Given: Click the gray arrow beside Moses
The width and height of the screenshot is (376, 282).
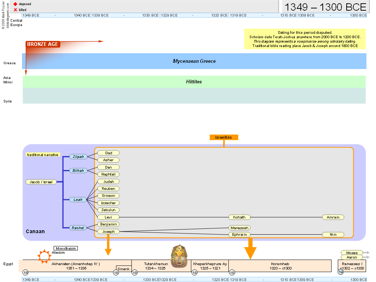Looking at the screenshot, I should (366, 253).
